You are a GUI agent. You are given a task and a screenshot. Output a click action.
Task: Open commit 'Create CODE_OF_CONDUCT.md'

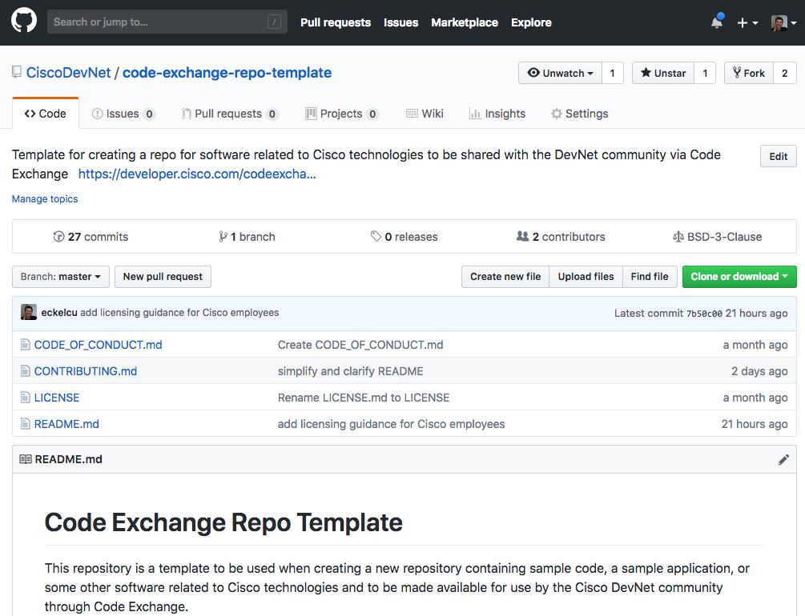tap(360, 345)
